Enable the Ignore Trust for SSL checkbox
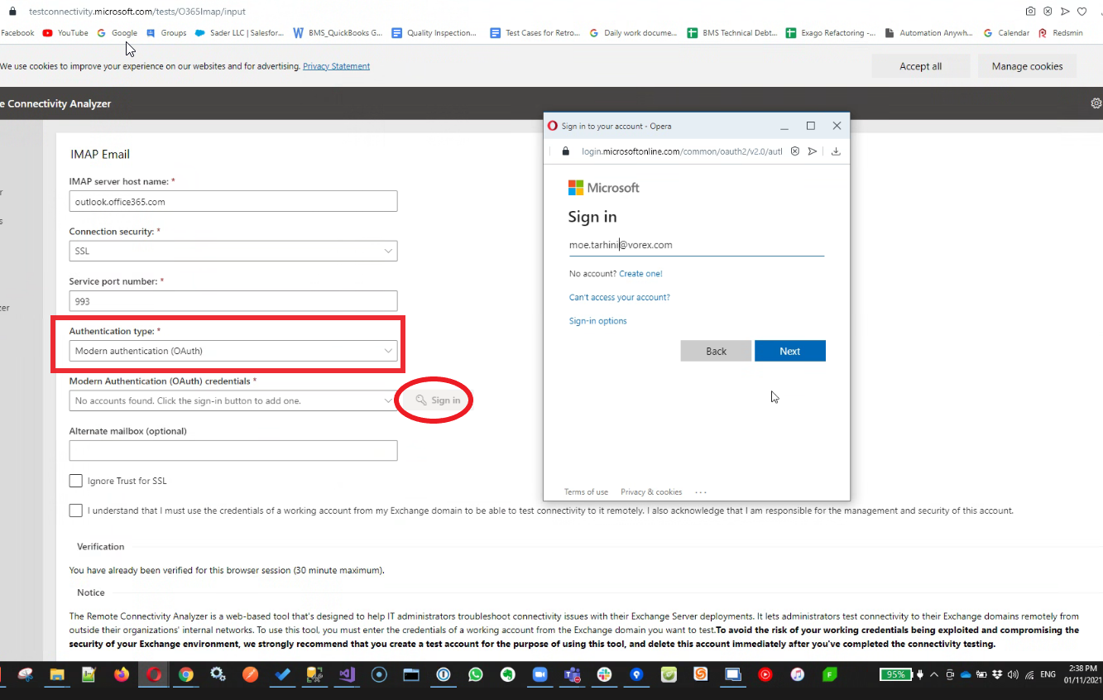The height and width of the screenshot is (700, 1103). [76, 481]
